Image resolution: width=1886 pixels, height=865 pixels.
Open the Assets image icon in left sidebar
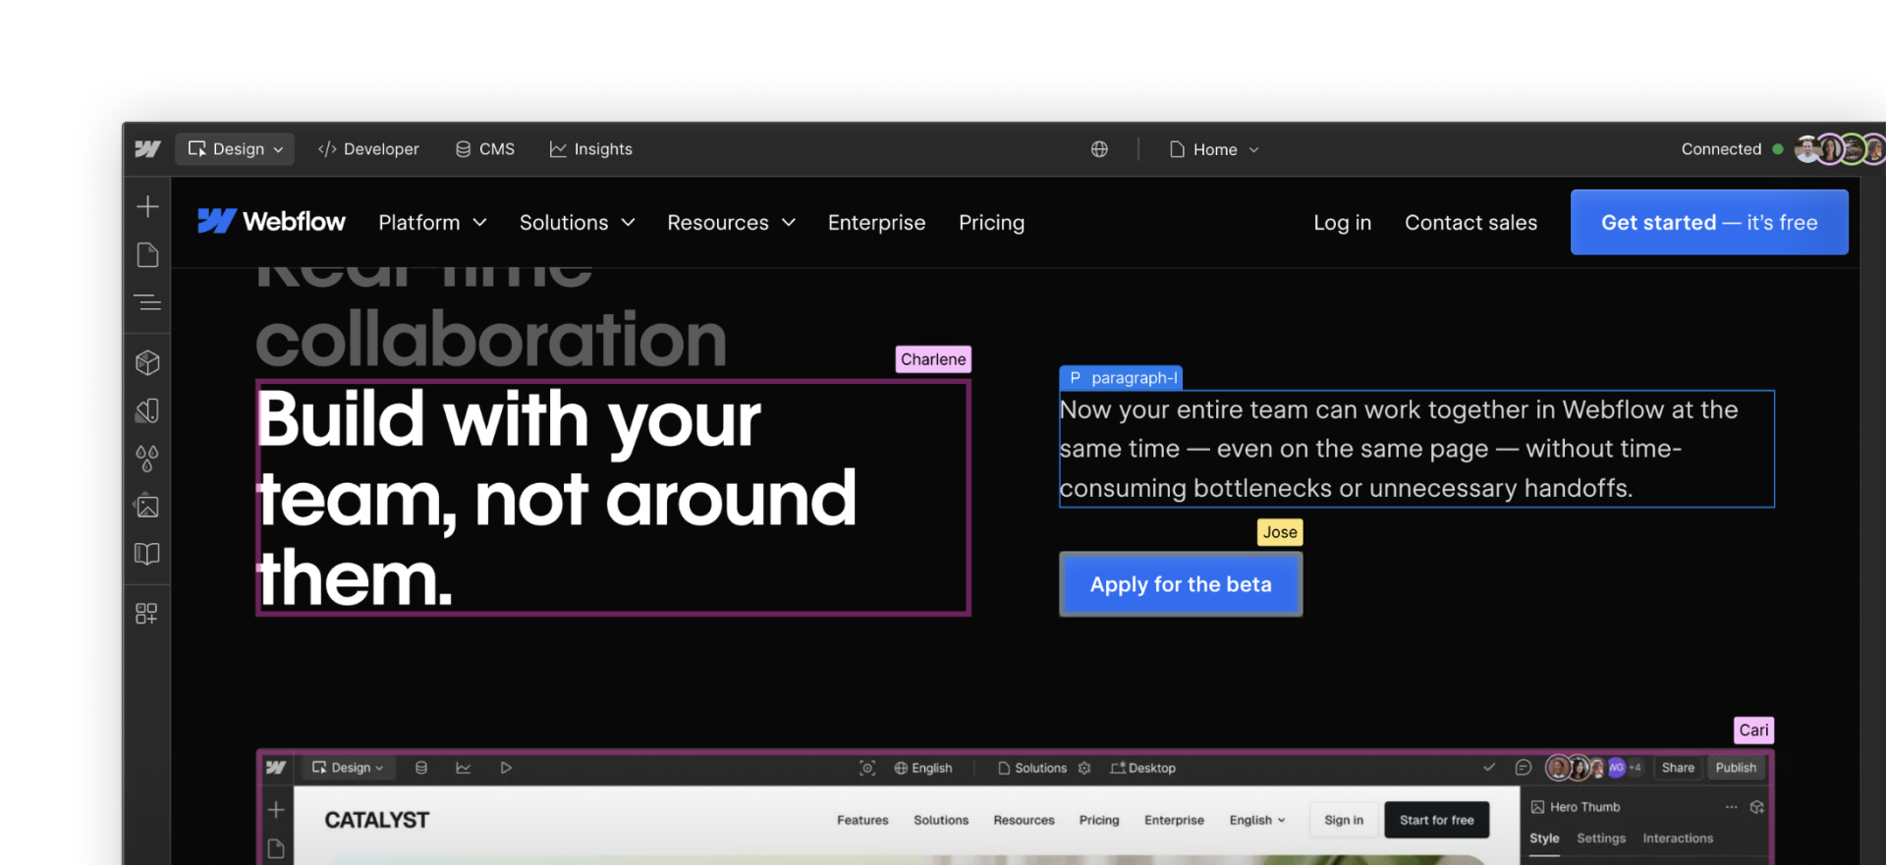coord(147,506)
